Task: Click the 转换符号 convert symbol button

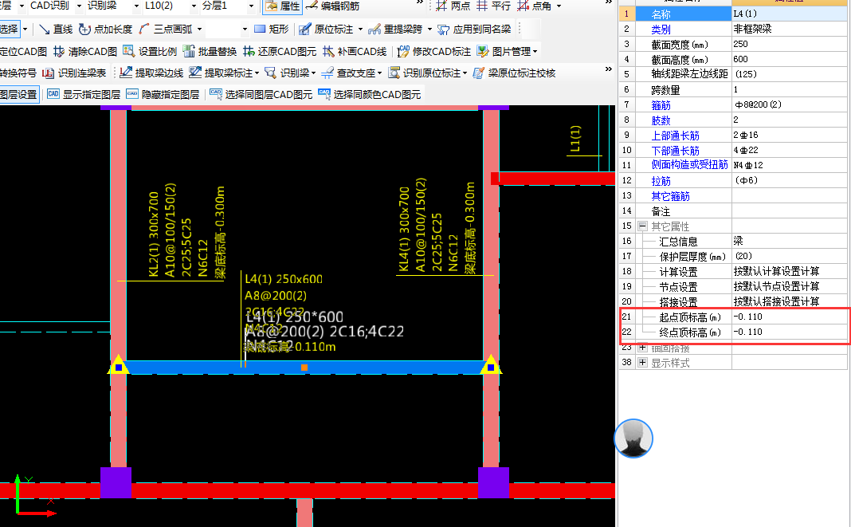Action: (x=18, y=73)
